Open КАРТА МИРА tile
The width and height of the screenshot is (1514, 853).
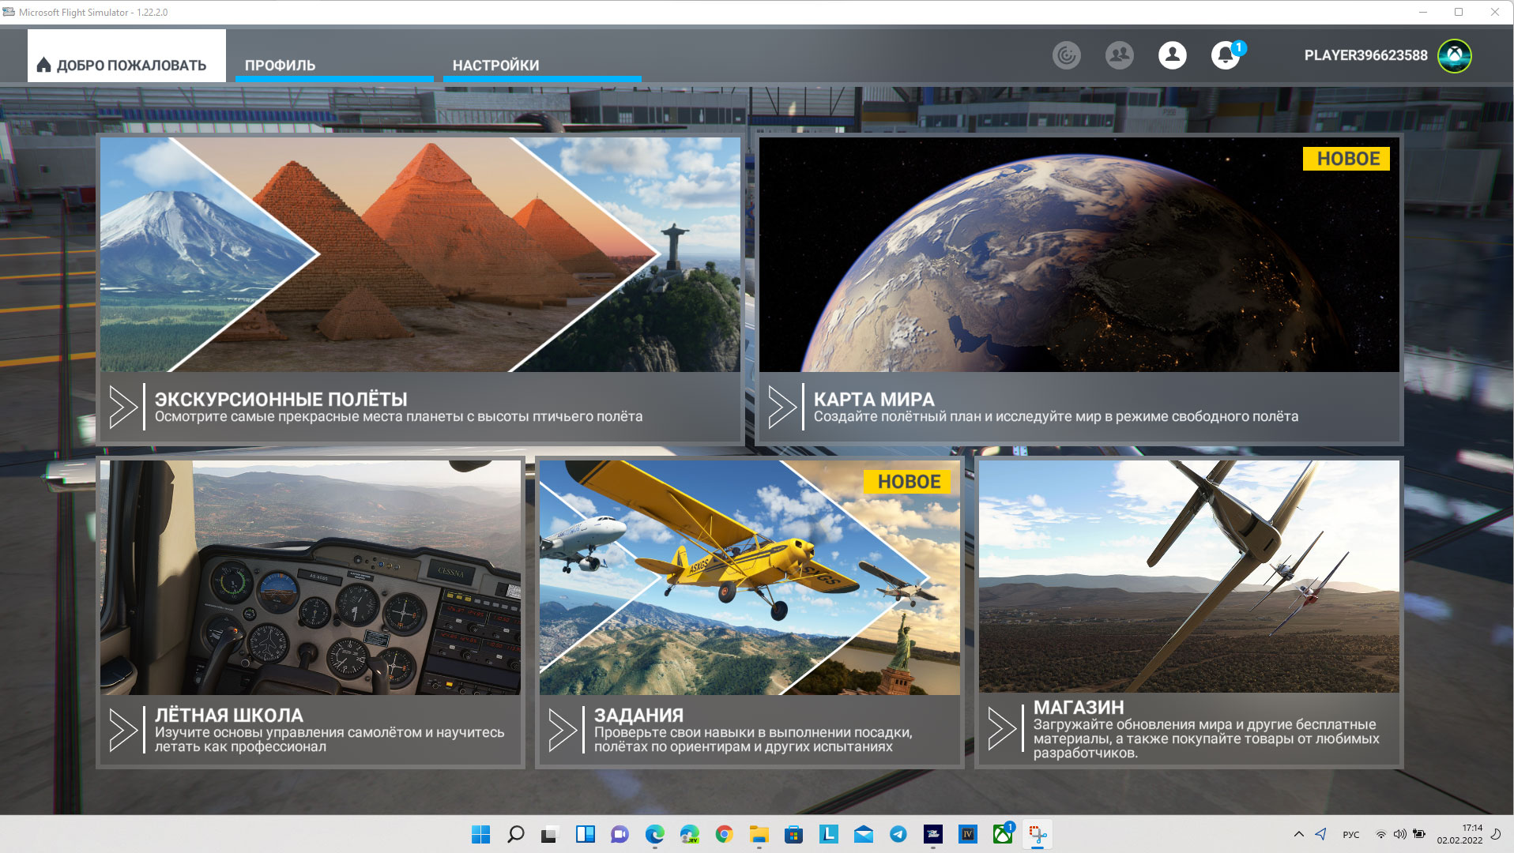1079,289
